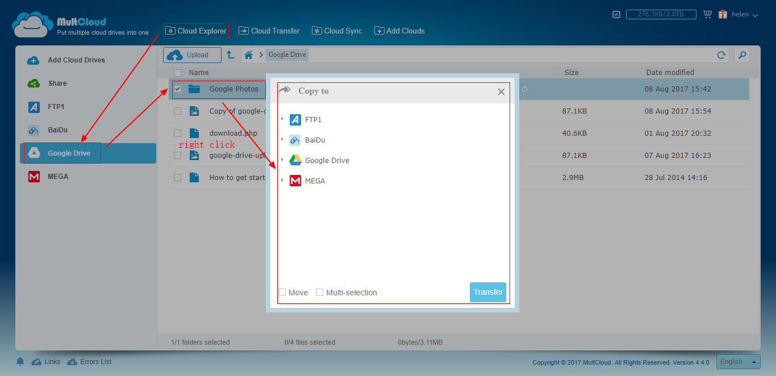Sort by Name column header
Viewport: 776px width, 376px height.
point(199,73)
